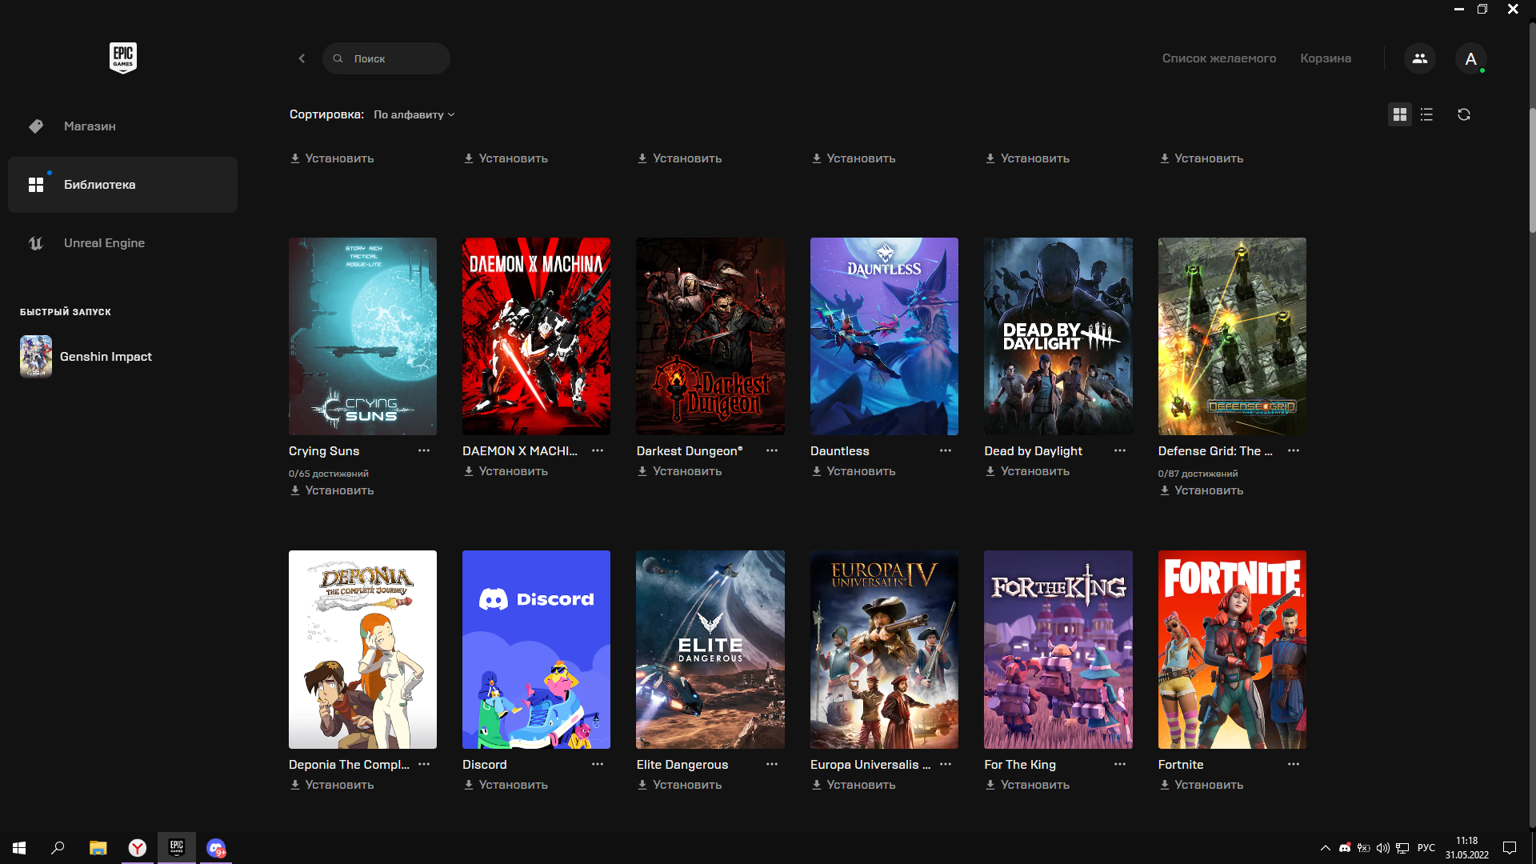Switch to list view

click(1426, 114)
